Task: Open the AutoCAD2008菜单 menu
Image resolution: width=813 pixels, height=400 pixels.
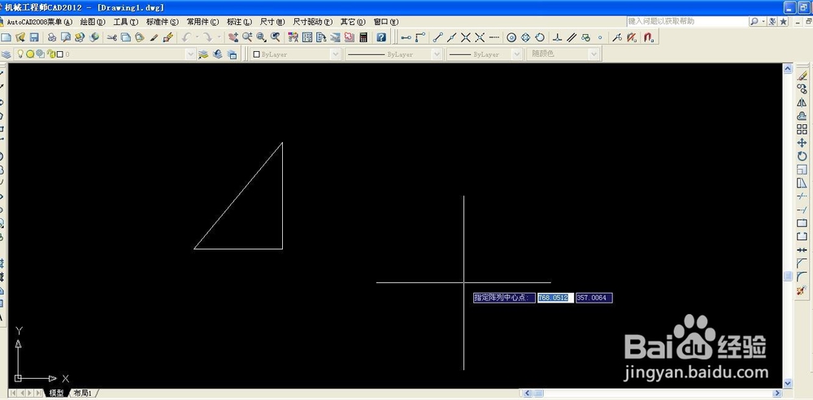Action: click(39, 22)
